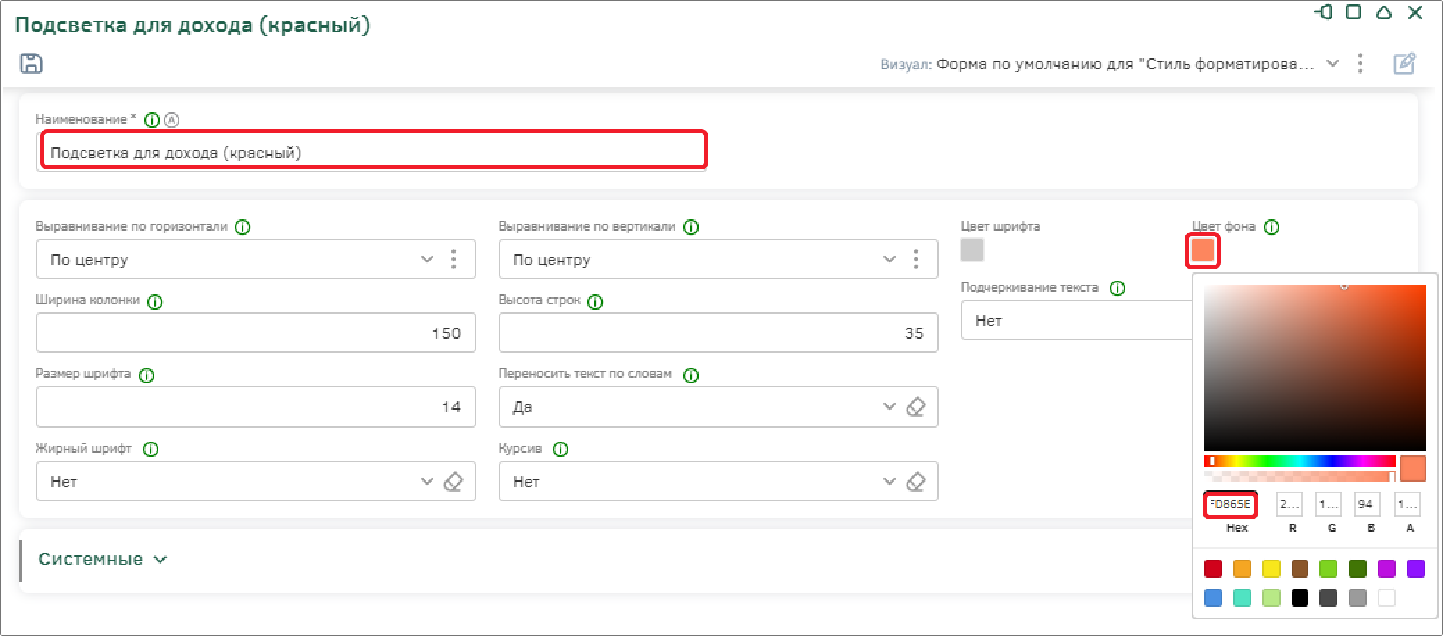
Task: Click the dock panel window icon
Action: (1324, 12)
